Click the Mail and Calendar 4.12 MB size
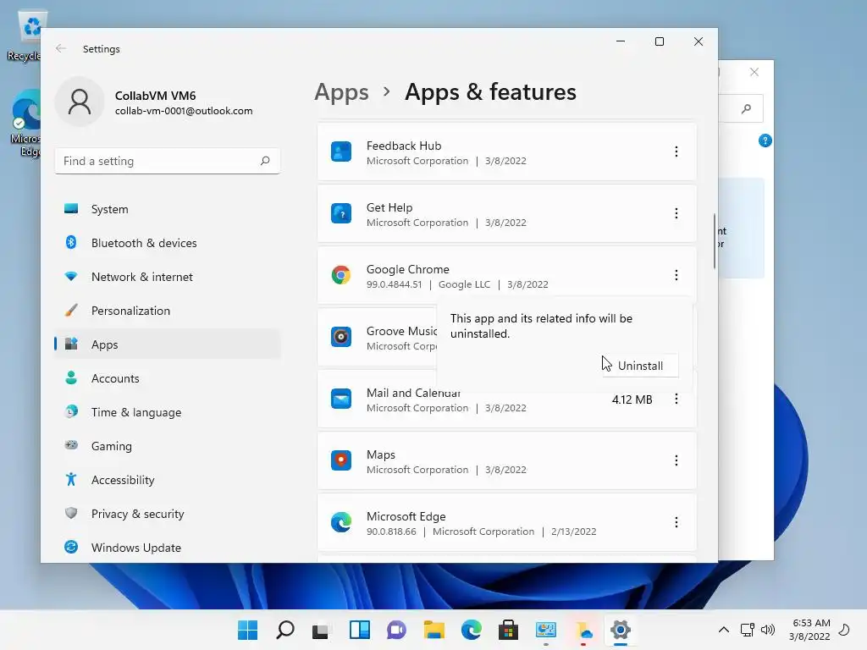The height and width of the screenshot is (650, 867). coord(632,399)
